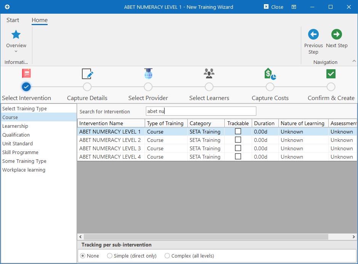358x264 pixels.
Task: Click the Capture Costs step label
Action: click(x=270, y=98)
